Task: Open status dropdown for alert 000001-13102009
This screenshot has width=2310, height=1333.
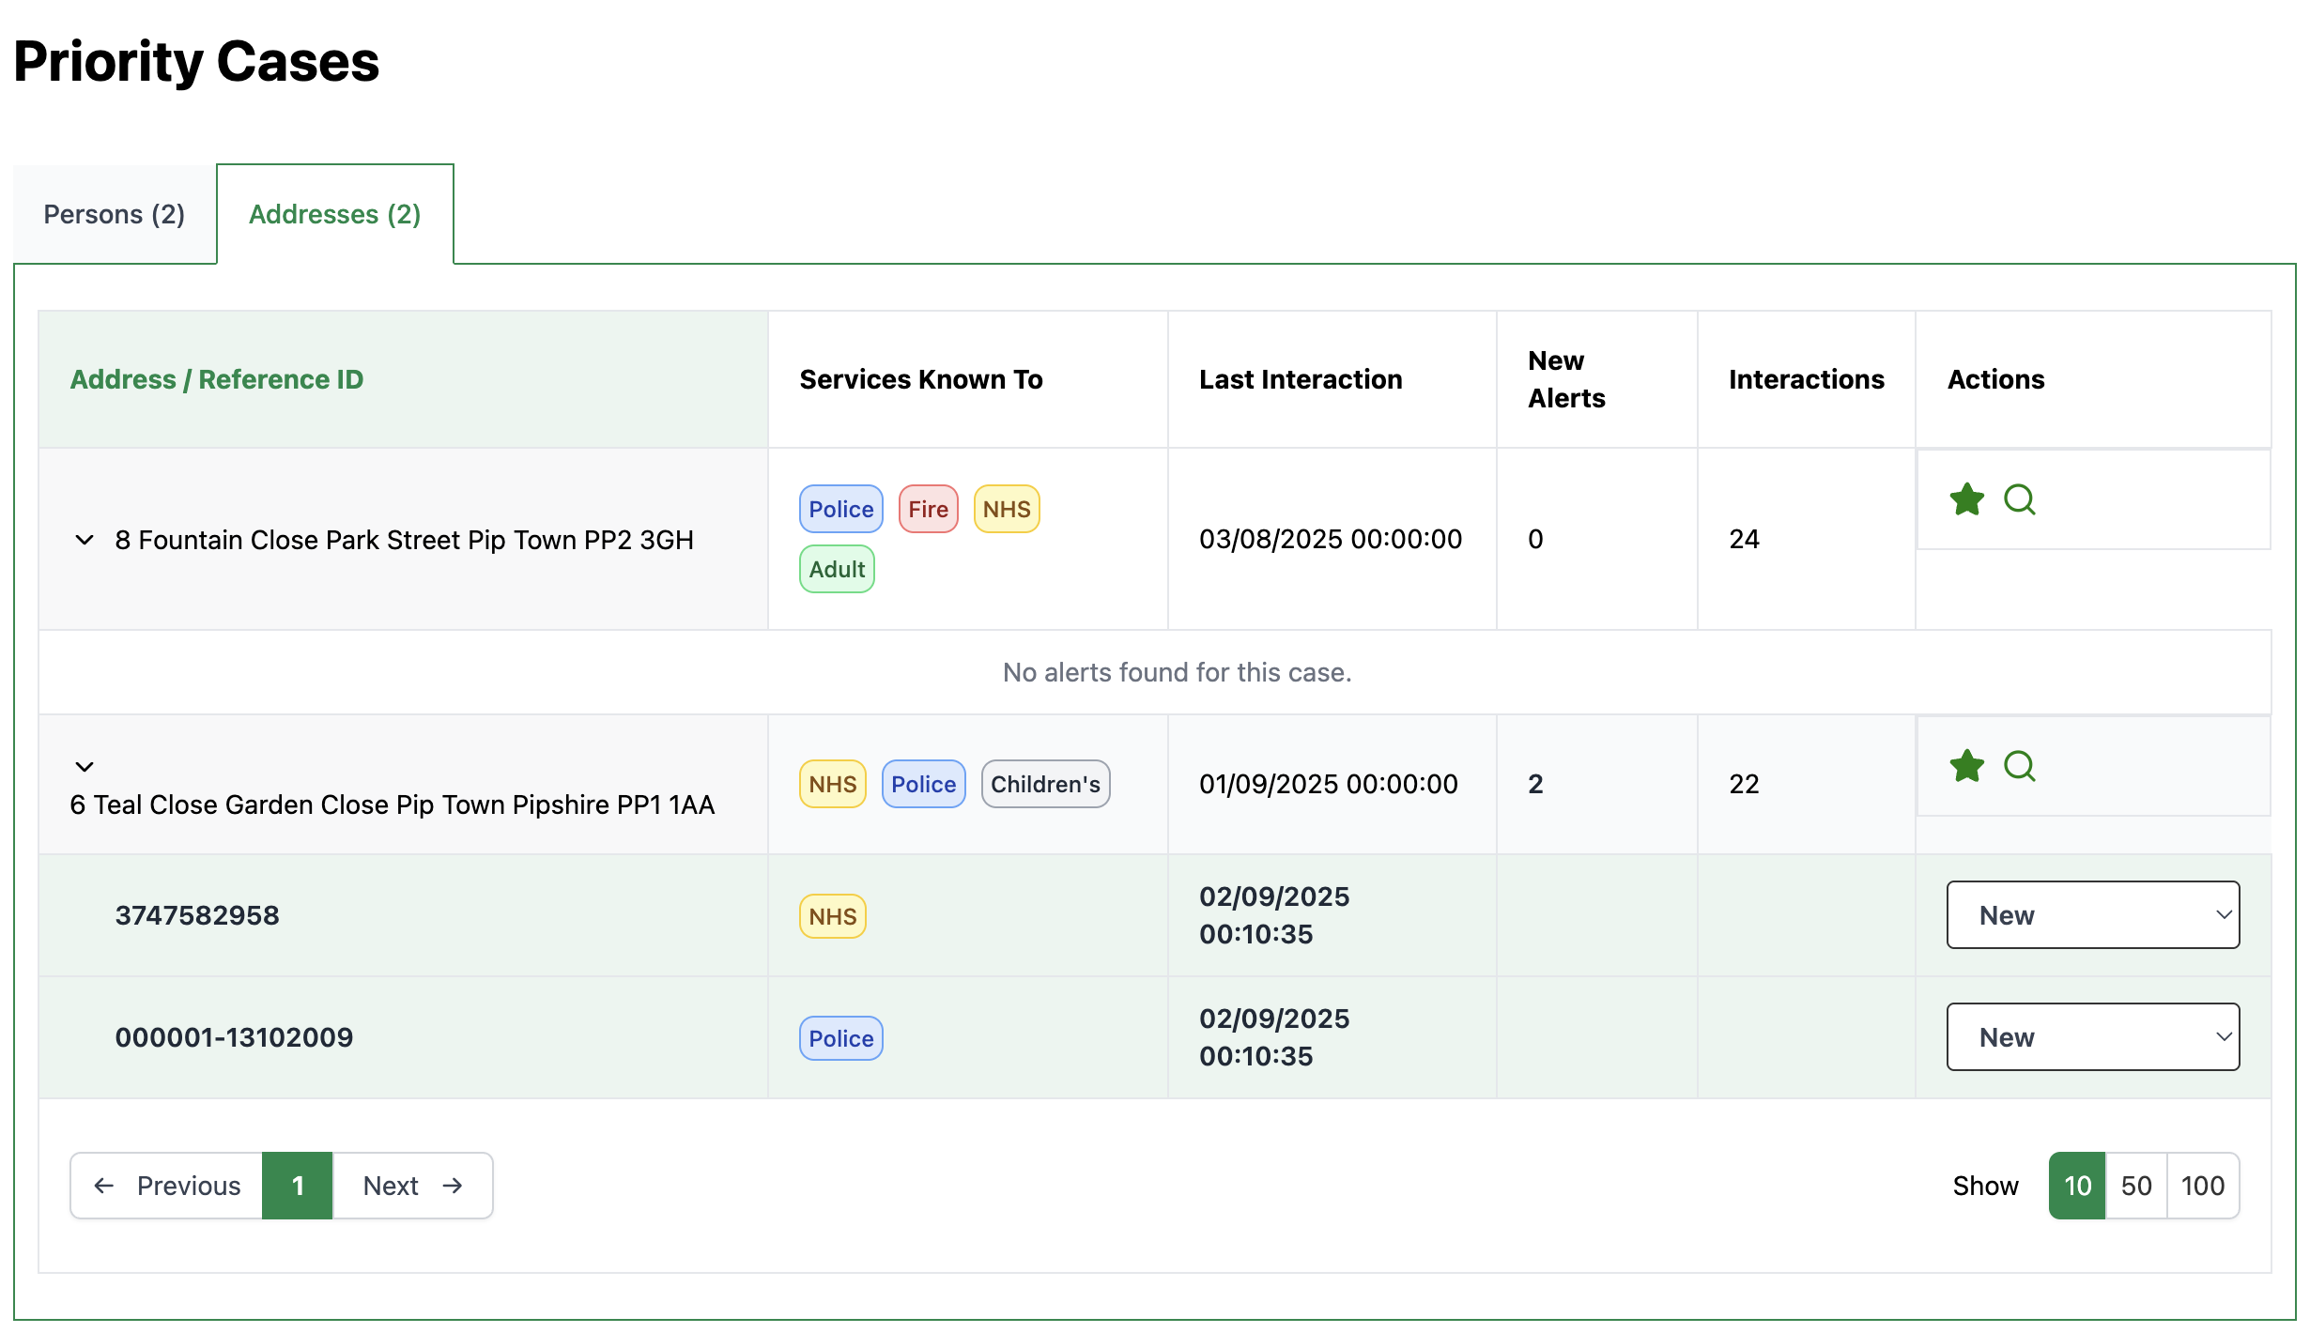Action: [x=2092, y=1037]
